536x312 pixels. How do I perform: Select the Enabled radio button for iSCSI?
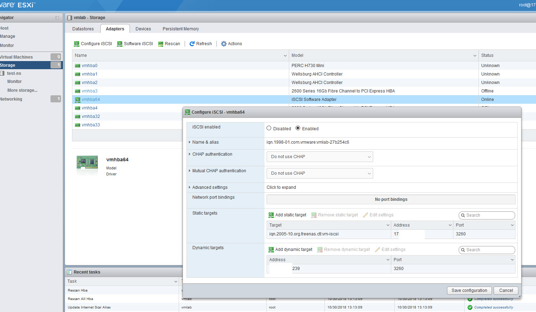(x=298, y=128)
